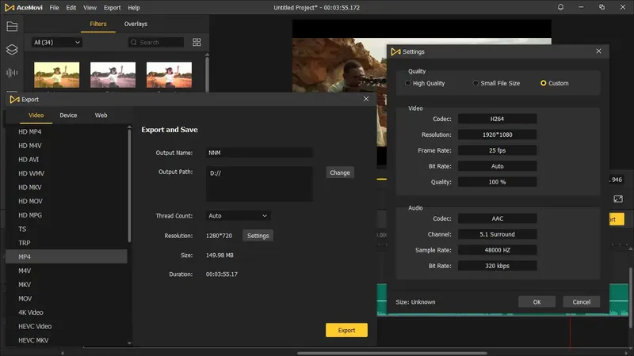Viewport: 634px width, 356px height.
Task: Click the notification bell icon
Action: point(560,7)
